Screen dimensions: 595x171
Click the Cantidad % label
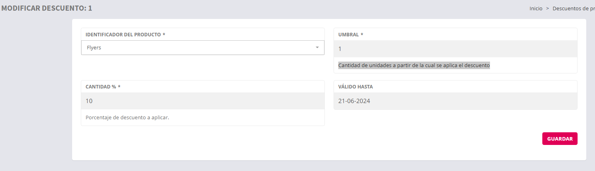click(101, 87)
